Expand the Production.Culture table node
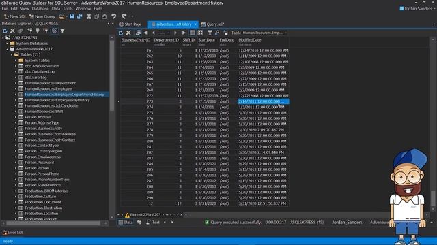This screenshot has width=437, height=245. pyautogui.click(x=16, y=197)
